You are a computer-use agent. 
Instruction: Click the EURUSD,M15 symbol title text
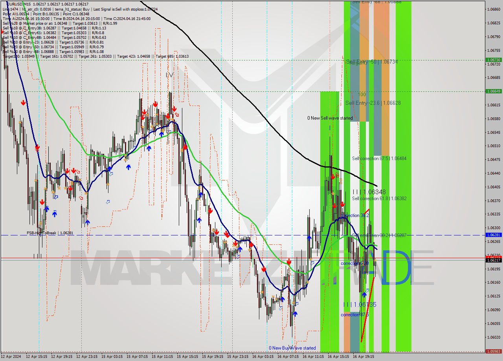click(x=18, y=4)
